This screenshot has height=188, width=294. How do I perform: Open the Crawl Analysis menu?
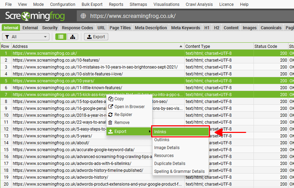tap(199, 4)
